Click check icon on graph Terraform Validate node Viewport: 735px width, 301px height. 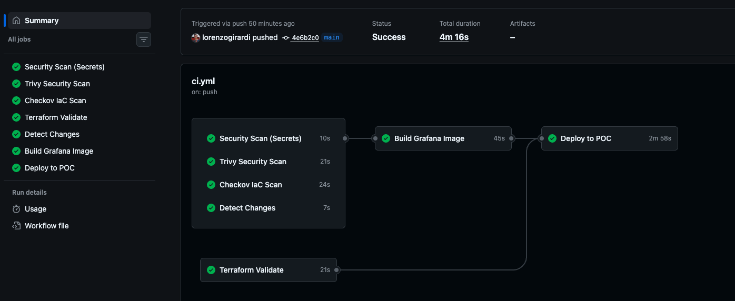211,270
